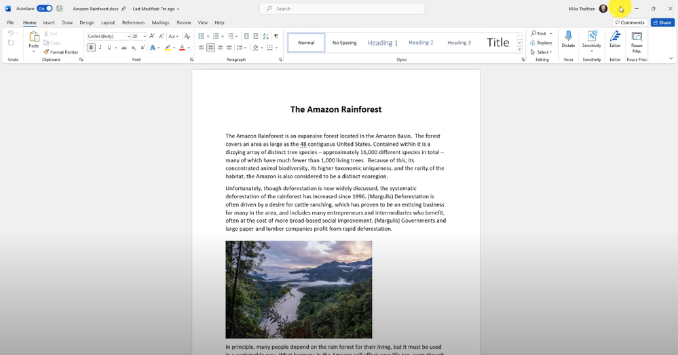Apply the red font color
This screenshot has height=355, width=678.
click(x=182, y=48)
